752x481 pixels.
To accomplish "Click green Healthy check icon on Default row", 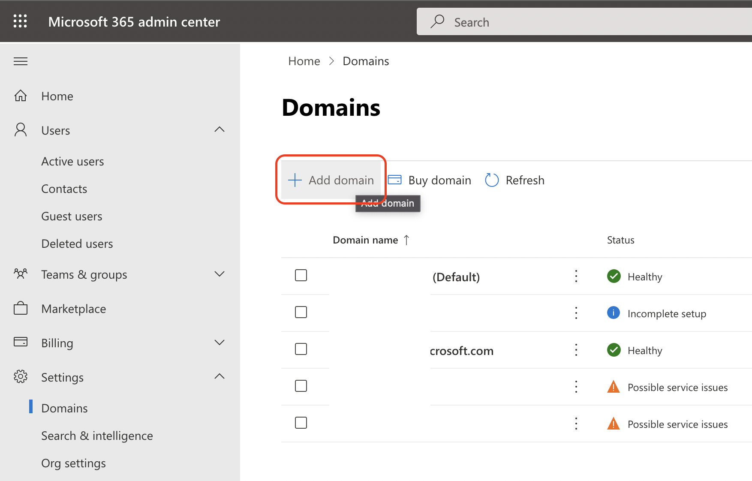I will 614,276.
